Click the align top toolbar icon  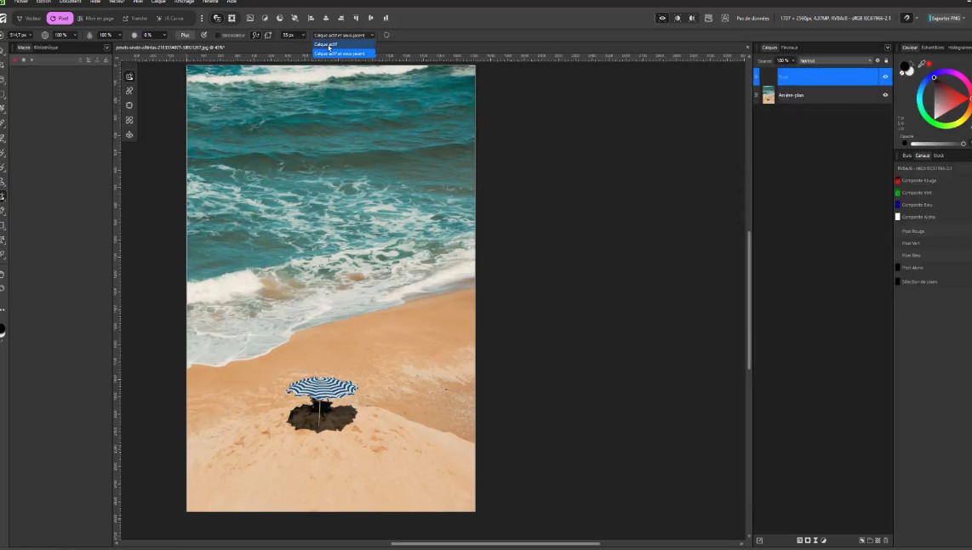pos(356,19)
